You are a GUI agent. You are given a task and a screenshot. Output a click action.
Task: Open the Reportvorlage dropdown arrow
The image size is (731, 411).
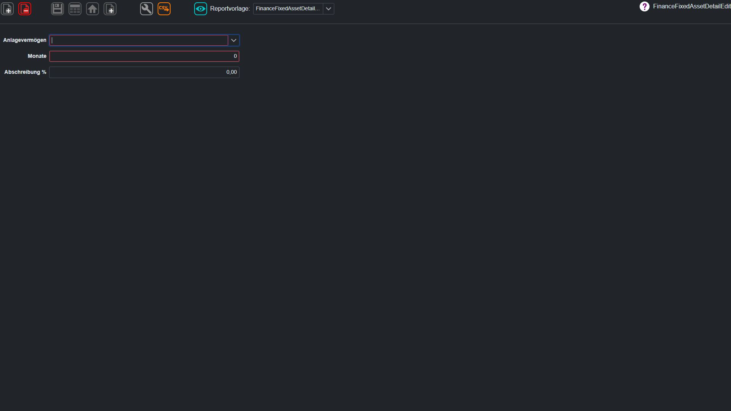(x=329, y=9)
